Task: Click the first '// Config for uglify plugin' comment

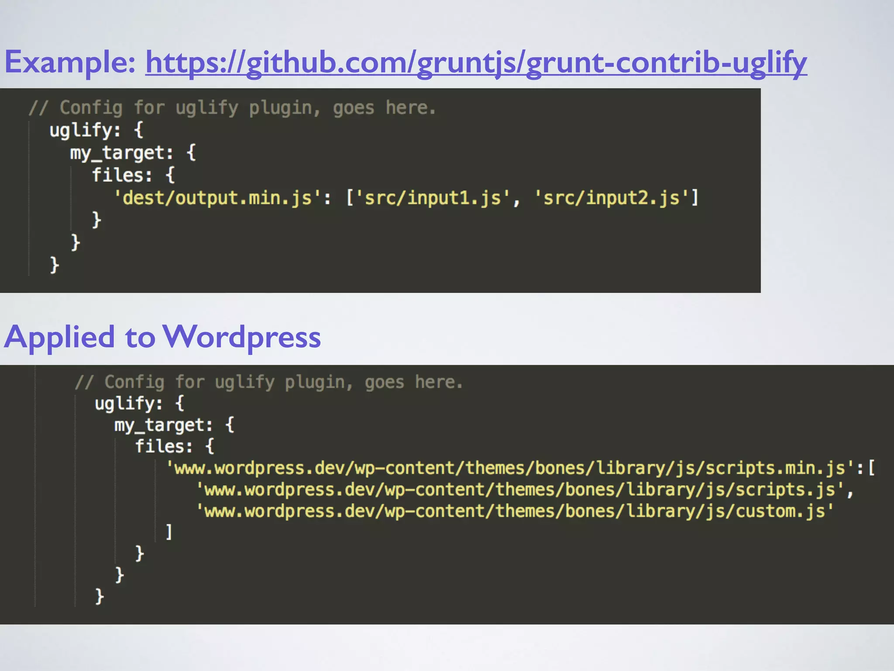Action: click(232, 107)
